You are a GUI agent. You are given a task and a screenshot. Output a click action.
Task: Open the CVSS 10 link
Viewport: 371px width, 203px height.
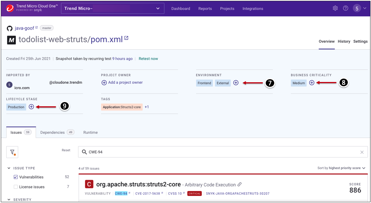(175, 193)
